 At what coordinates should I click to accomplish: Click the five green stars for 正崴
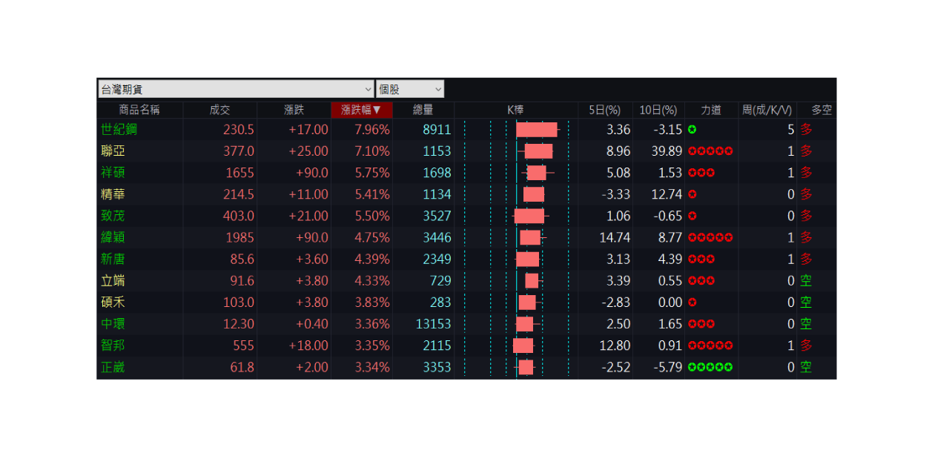[x=710, y=367]
